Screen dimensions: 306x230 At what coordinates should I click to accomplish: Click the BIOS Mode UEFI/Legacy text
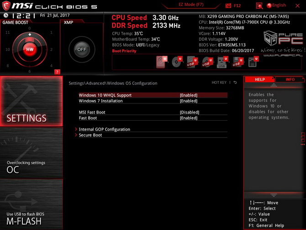(136, 45)
